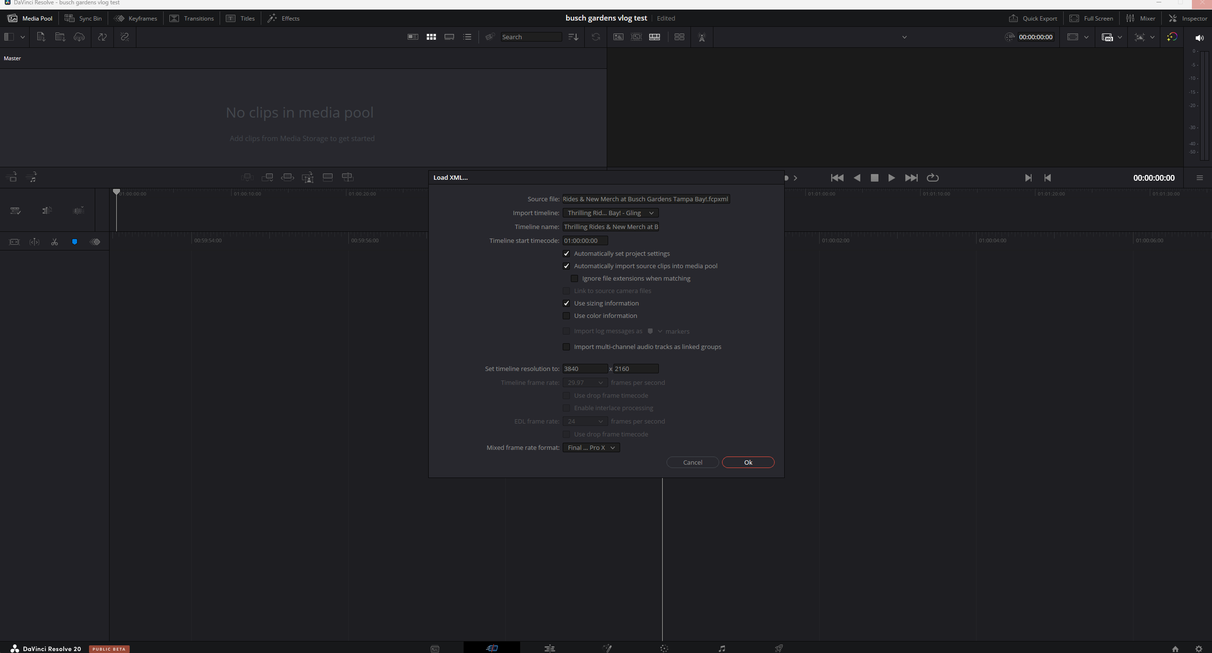Open the Fusion page wand icon
Viewport: 1212px width, 653px height.
(x=607, y=648)
